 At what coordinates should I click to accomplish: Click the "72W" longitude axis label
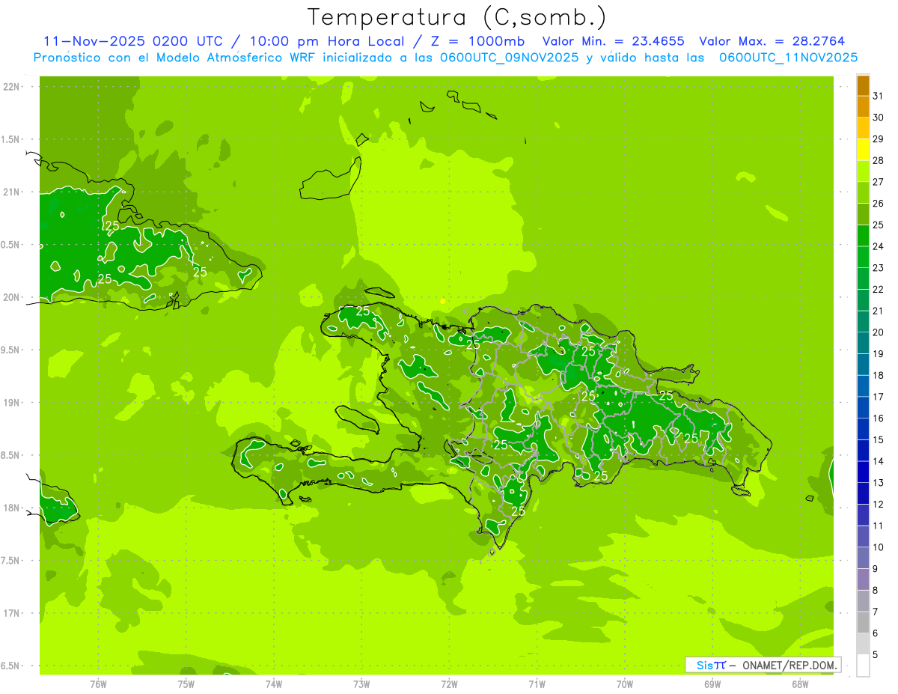449,684
